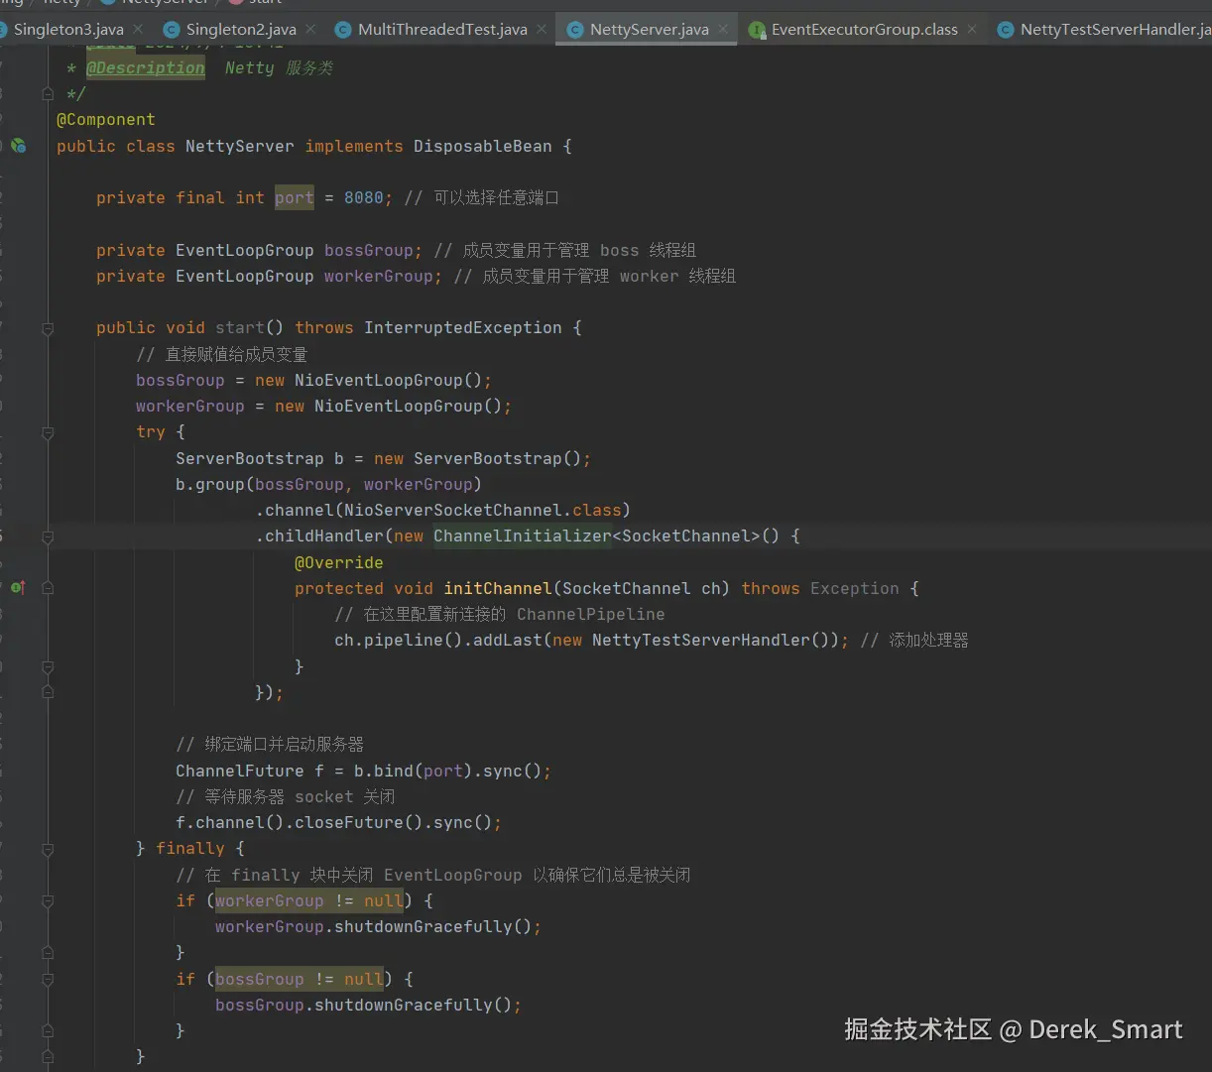Click the initChannel method name
Image resolution: width=1212 pixels, height=1072 pixels.
click(x=498, y=589)
